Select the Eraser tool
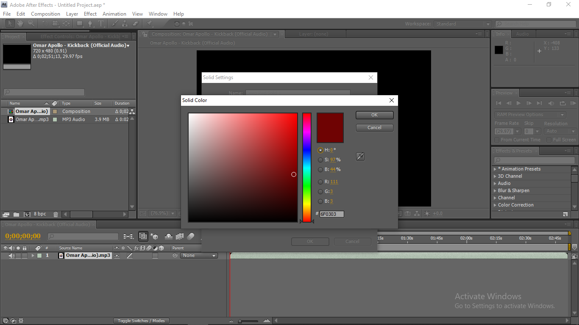This screenshot has width=579, height=325. coord(136,24)
